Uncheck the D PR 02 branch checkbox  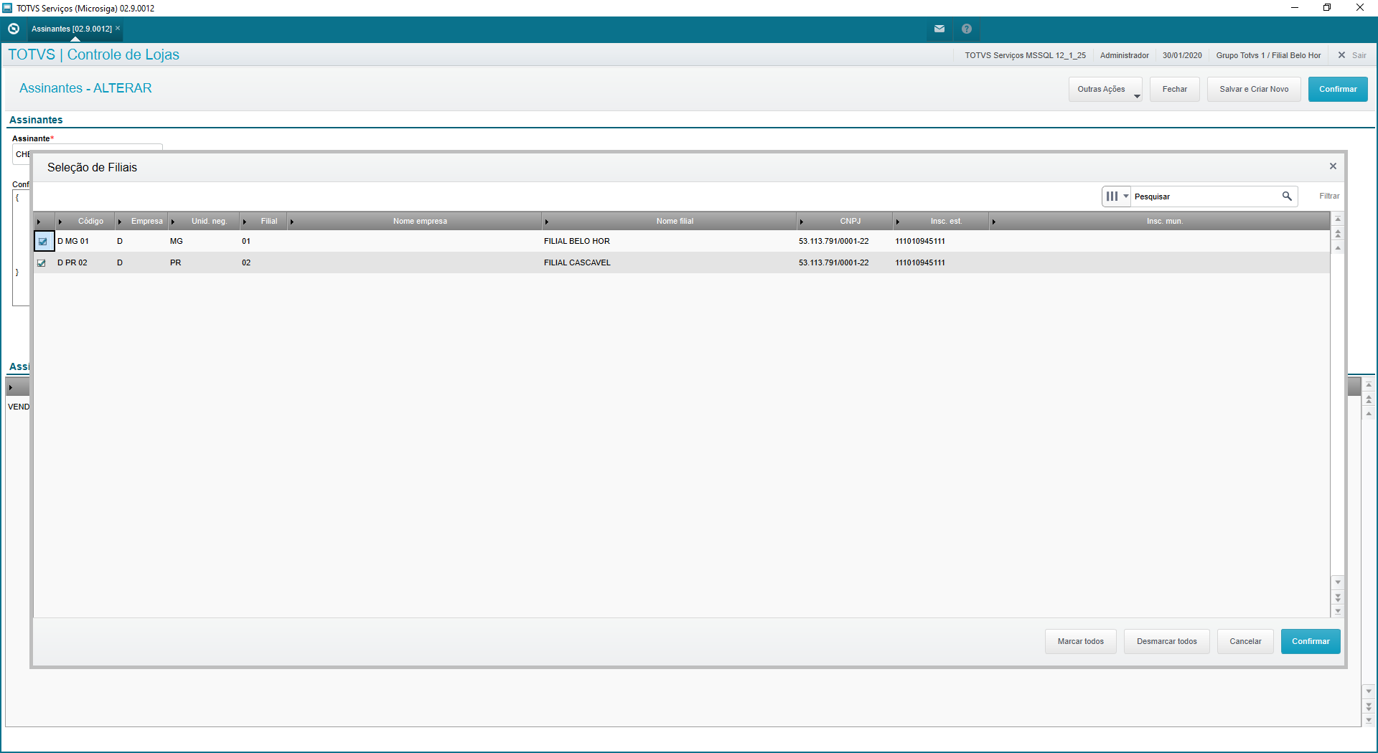tap(42, 263)
